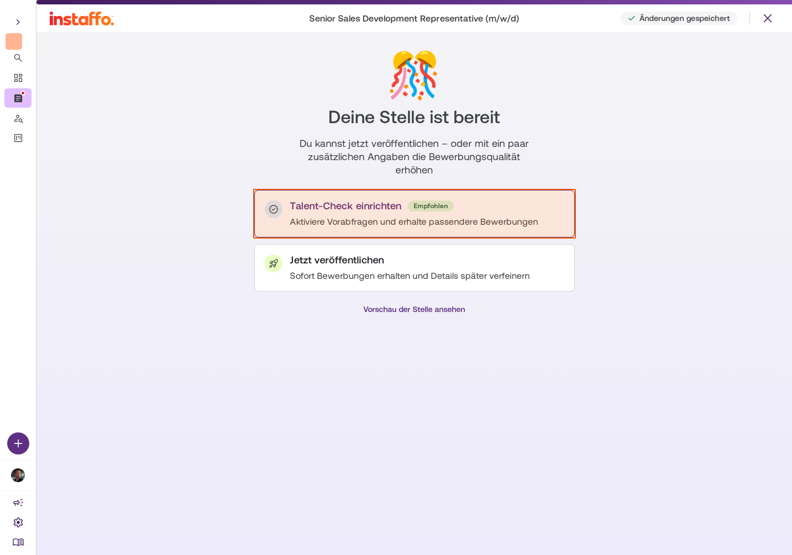Click the Empfohlen badge

click(431, 206)
